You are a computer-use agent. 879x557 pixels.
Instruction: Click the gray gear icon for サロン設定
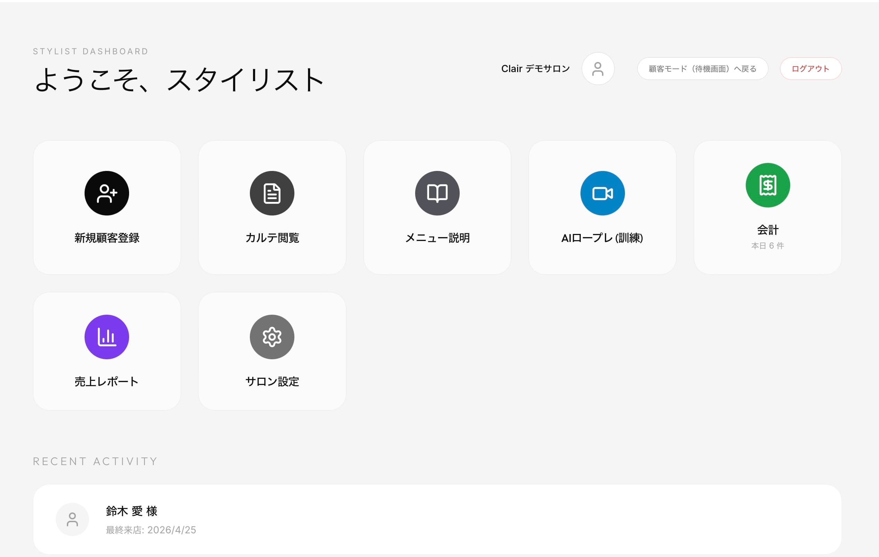272,337
